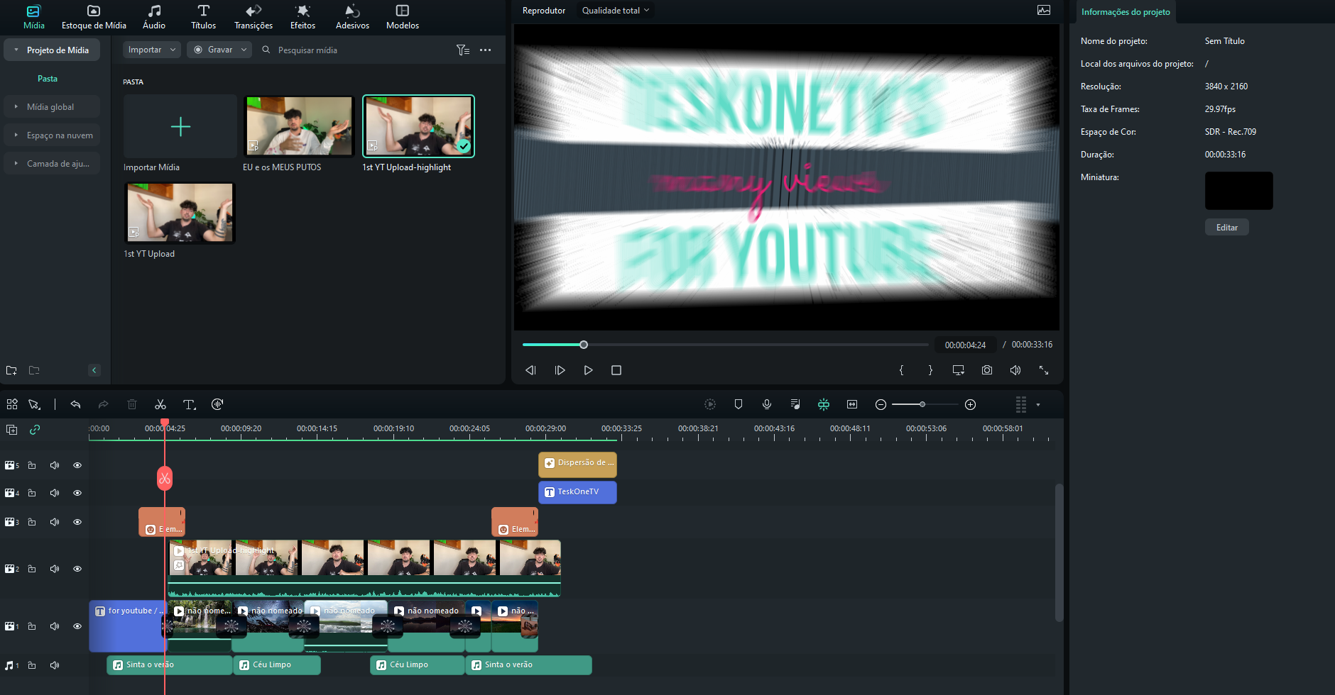Open the Qualidade total dropdown
The image size is (1335, 695).
[616, 11]
